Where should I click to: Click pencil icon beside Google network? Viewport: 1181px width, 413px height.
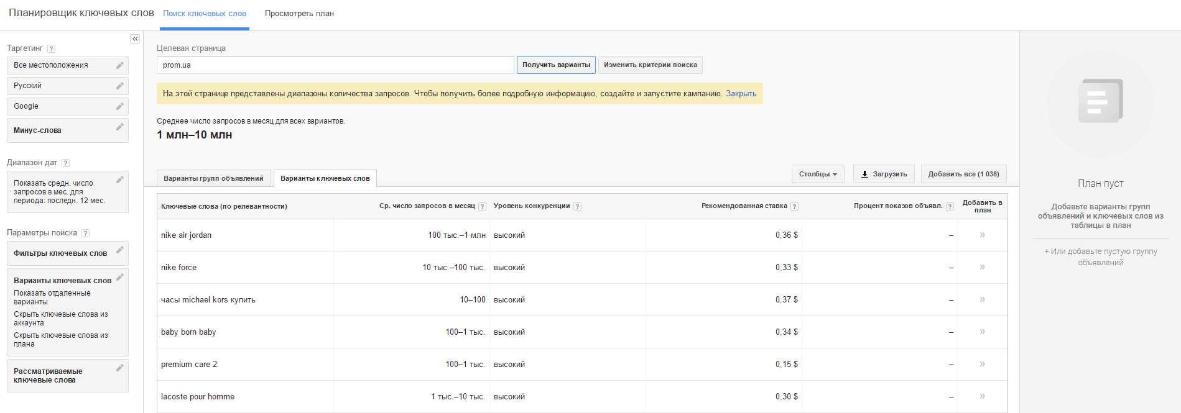tap(120, 106)
